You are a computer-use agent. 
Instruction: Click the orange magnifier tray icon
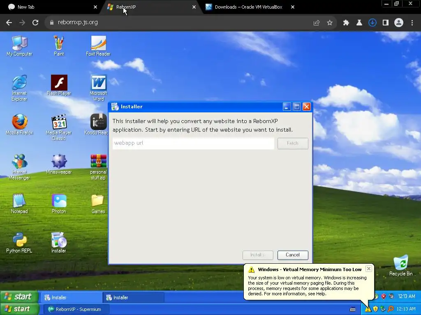click(x=391, y=309)
